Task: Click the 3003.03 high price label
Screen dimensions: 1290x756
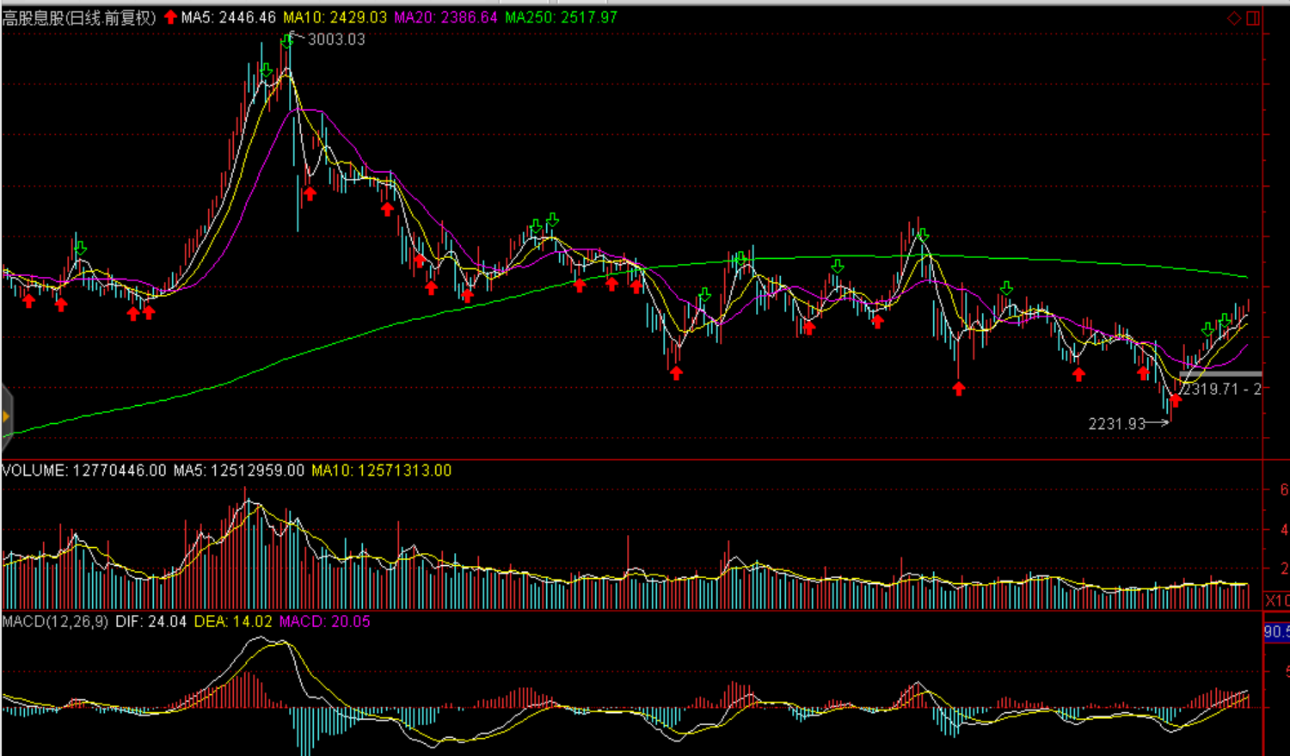Action: tap(336, 40)
